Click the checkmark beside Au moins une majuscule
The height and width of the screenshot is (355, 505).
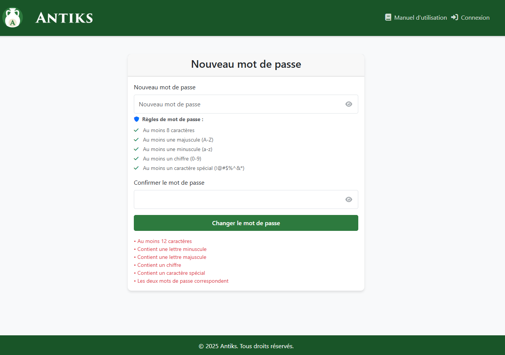tap(136, 139)
